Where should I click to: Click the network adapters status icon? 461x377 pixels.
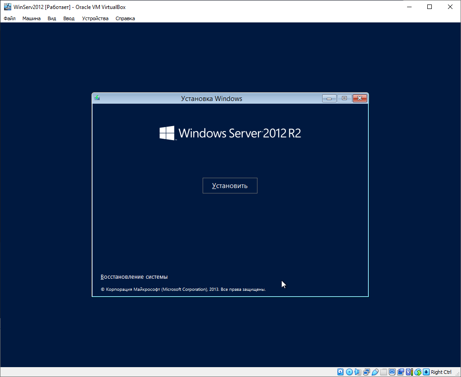(x=366, y=372)
